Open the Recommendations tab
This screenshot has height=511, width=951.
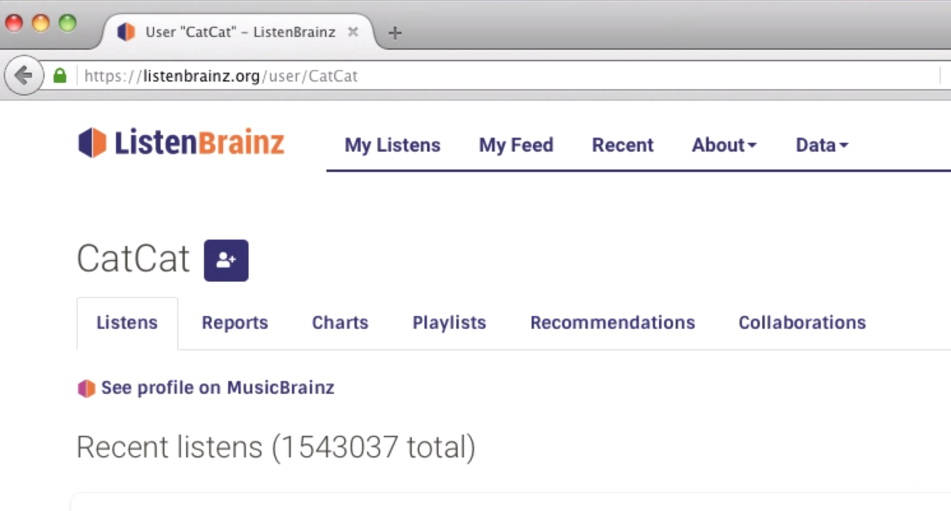613,323
